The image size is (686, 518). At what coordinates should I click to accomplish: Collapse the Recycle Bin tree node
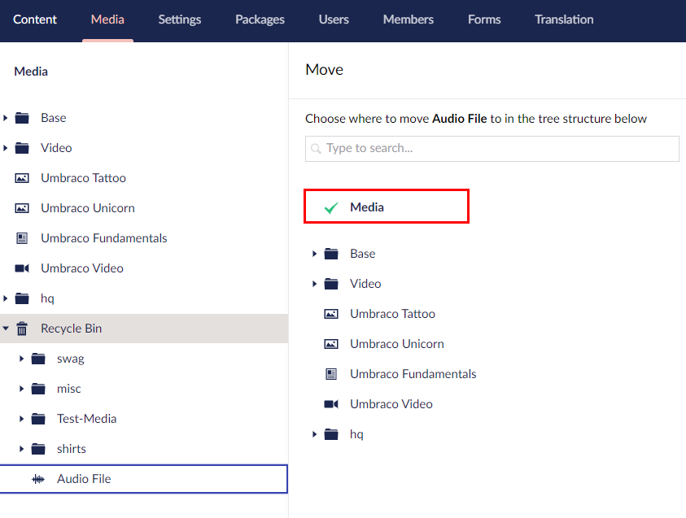pos(6,329)
